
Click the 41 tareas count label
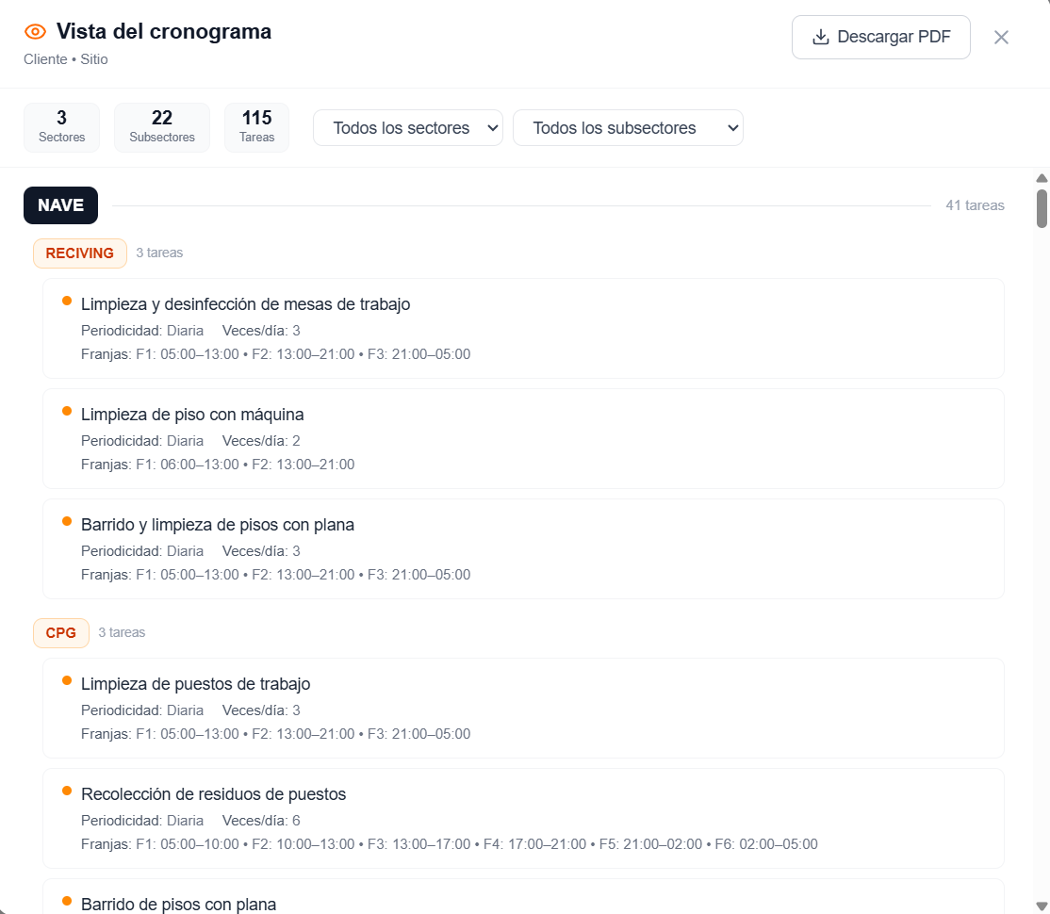coord(975,205)
